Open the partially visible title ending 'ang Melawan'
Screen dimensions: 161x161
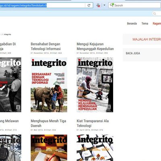[x=9, y=121]
